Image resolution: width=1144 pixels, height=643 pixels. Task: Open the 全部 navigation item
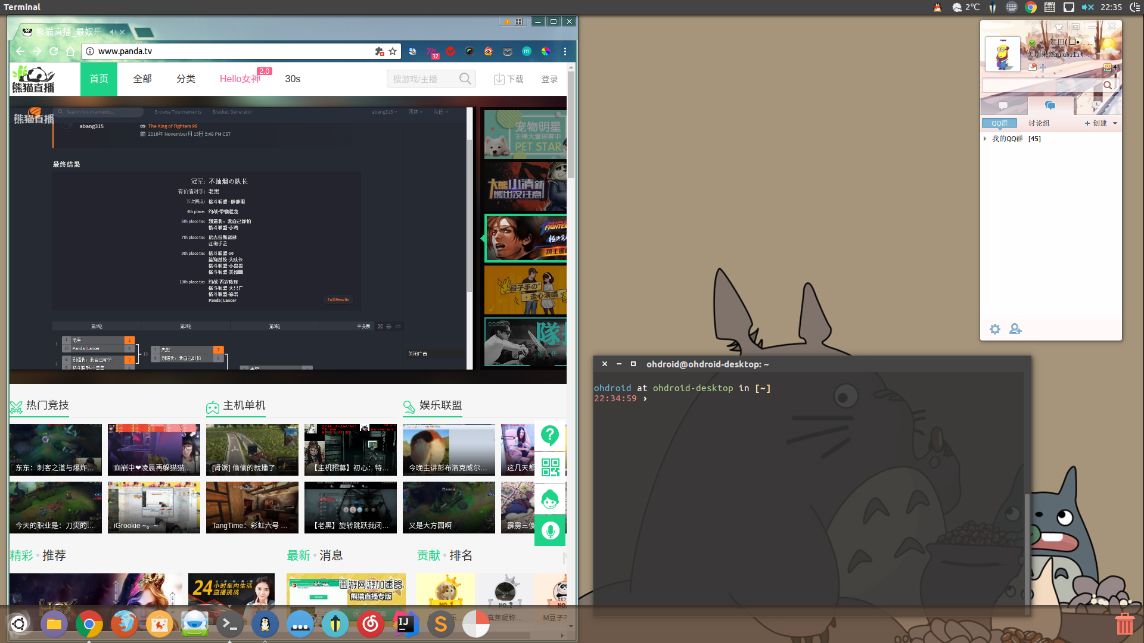142,79
